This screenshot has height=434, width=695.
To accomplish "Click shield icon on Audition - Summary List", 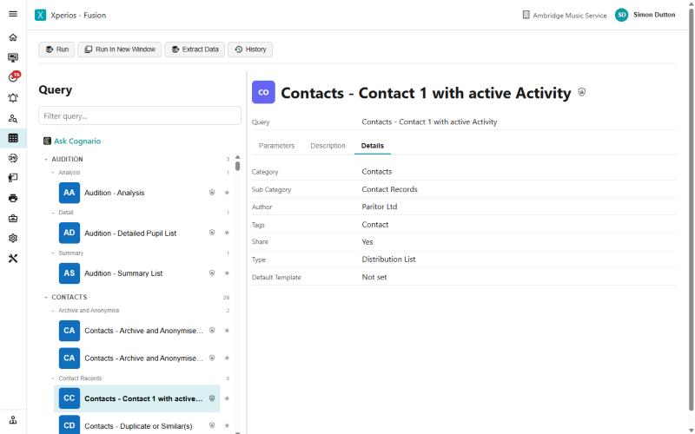I will 212,273.
